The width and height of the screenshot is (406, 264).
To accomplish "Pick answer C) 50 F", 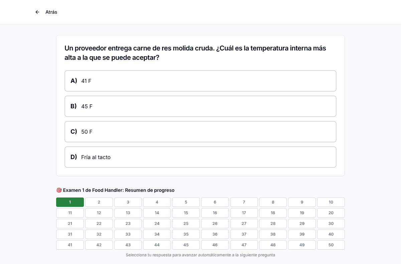I will [x=200, y=132].
